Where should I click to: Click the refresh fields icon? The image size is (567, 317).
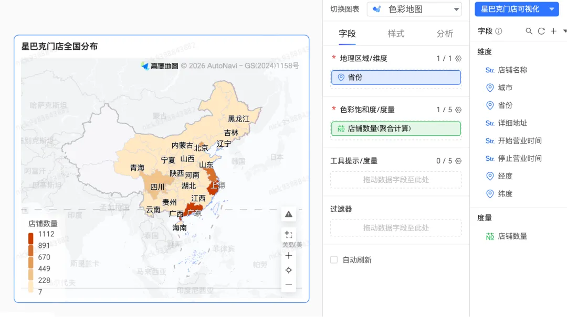point(541,31)
